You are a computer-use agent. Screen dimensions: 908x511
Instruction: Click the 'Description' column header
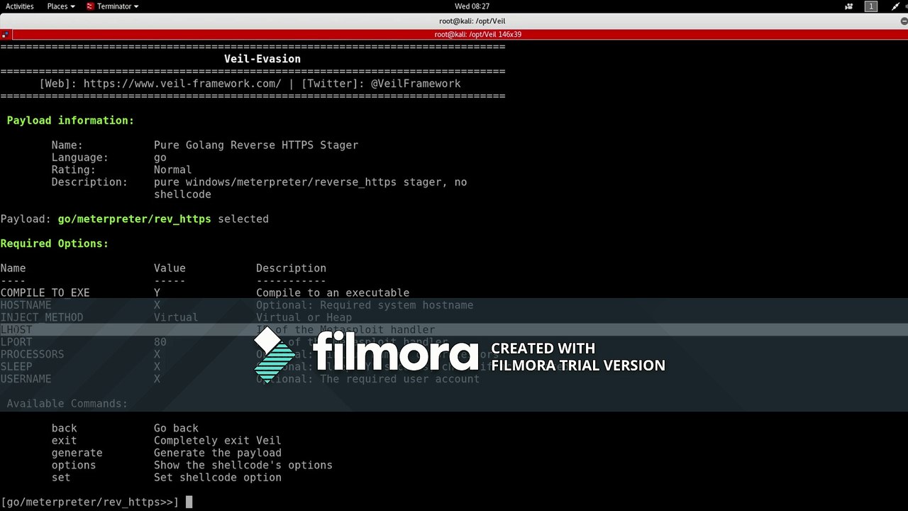point(291,268)
